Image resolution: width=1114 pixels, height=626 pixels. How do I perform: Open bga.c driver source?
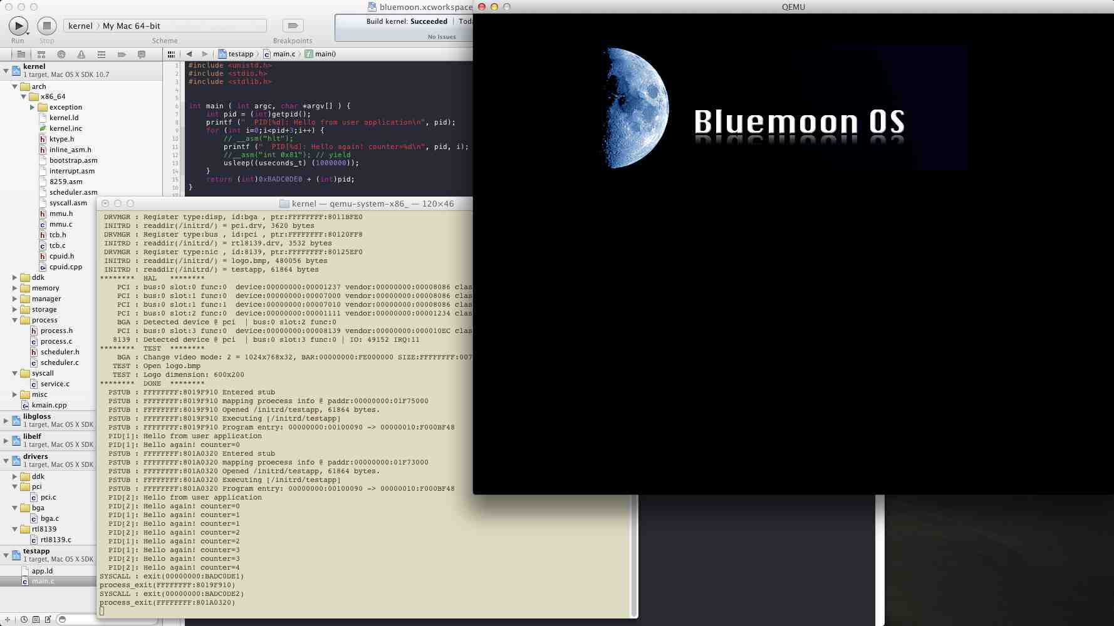coord(44,519)
